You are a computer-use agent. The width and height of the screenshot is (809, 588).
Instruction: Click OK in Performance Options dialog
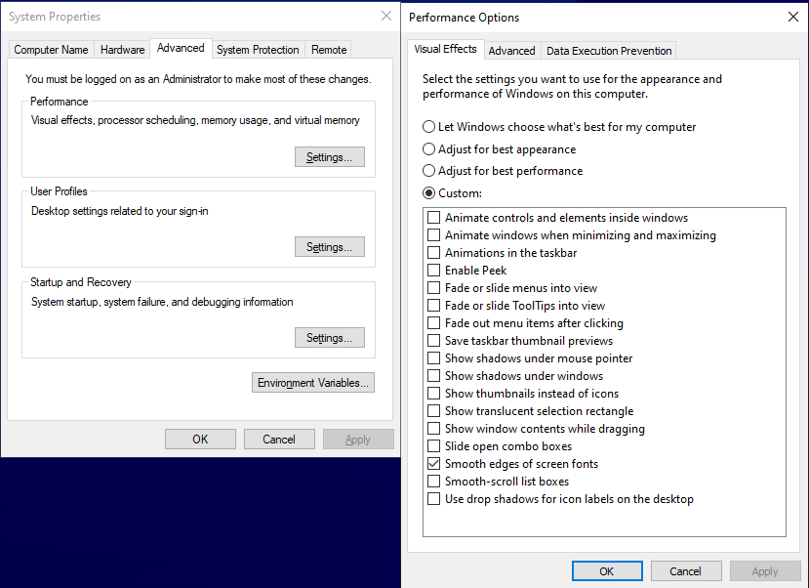point(607,571)
